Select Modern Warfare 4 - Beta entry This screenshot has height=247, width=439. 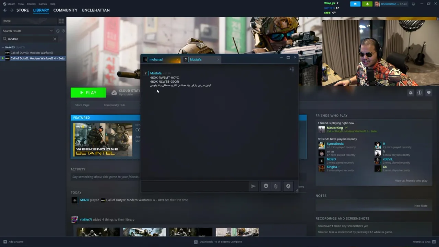pos(33,59)
